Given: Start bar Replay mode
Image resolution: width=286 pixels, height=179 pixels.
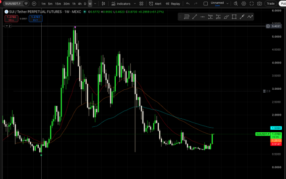Looking at the screenshot, I should (173, 4).
